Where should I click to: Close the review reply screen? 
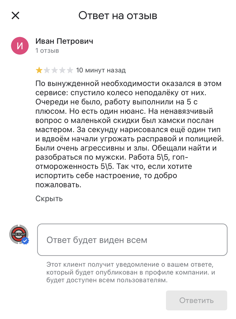coord(16,16)
